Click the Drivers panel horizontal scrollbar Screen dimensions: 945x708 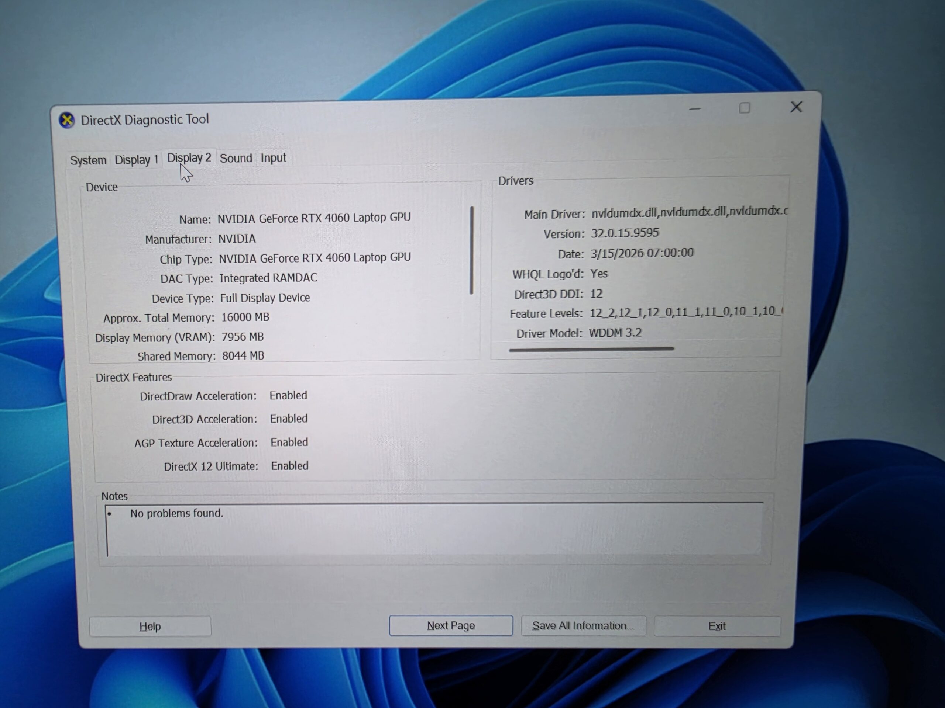coord(591,349)
